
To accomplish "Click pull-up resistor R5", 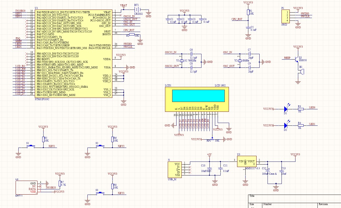I will point(43,139).
